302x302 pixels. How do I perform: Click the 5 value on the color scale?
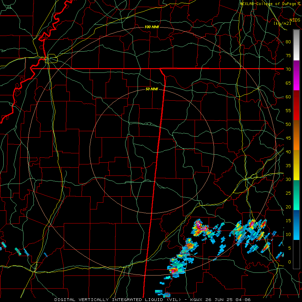coord(289,248)
